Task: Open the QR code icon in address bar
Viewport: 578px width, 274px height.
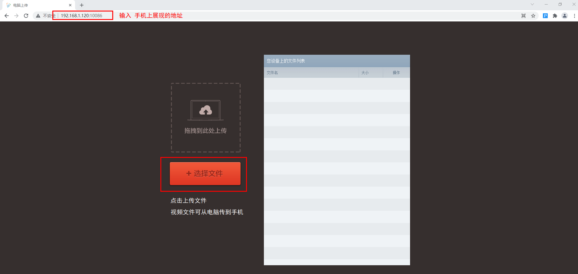Action: 524,16
